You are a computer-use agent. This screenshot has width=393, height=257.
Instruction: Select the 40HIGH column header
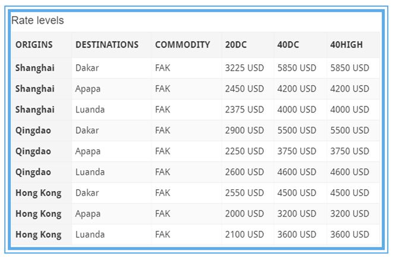point(346,45)
